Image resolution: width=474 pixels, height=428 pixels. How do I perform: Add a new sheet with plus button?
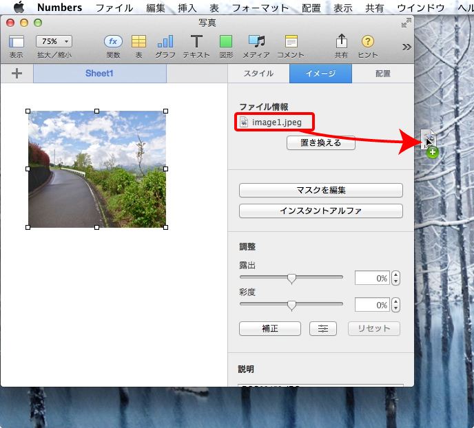pos(17,74)
